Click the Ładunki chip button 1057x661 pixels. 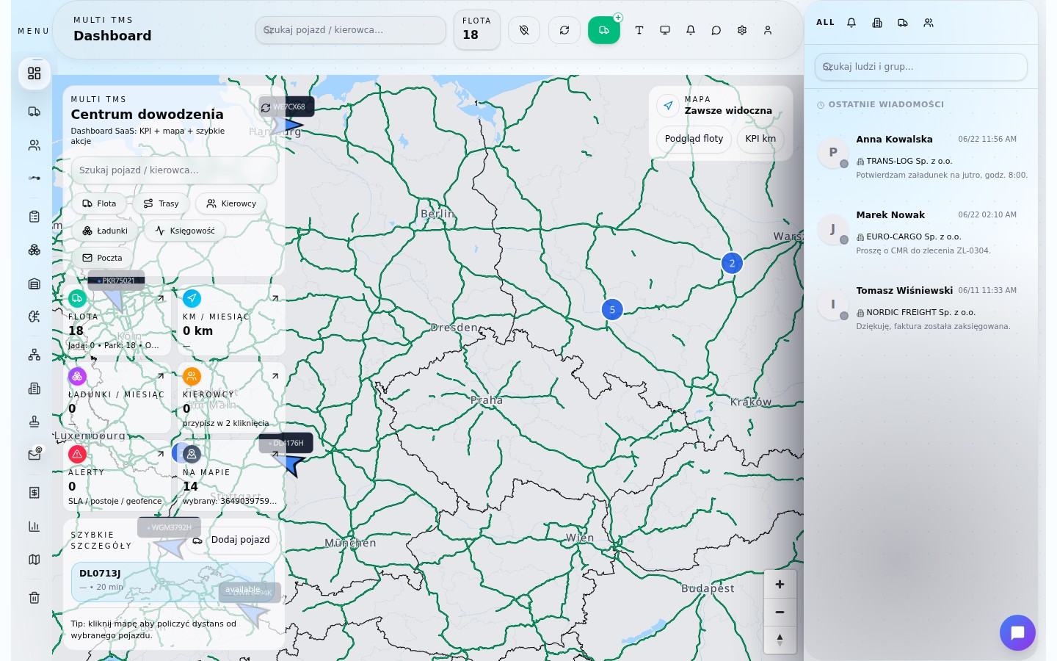[105, 231]
